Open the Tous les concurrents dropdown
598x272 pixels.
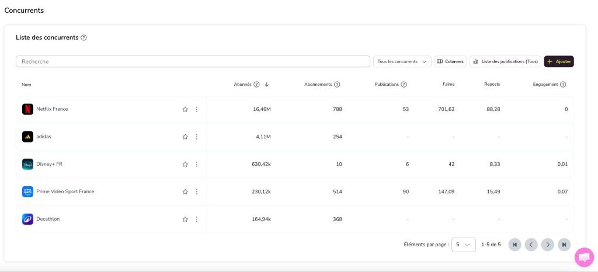point(402,61)
